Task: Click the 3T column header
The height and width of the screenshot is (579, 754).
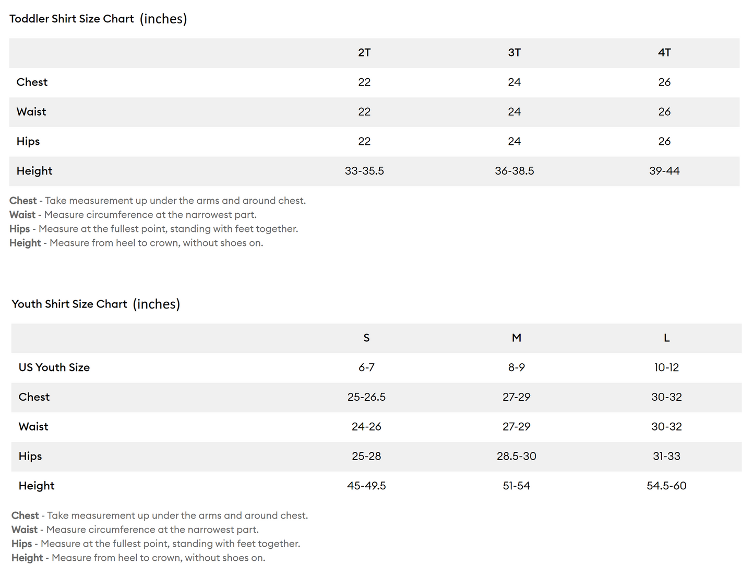Action: 514,53
